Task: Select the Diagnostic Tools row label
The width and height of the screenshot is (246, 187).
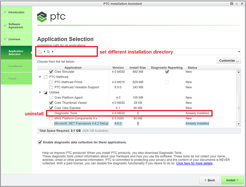Action: [x=66, y=113]
